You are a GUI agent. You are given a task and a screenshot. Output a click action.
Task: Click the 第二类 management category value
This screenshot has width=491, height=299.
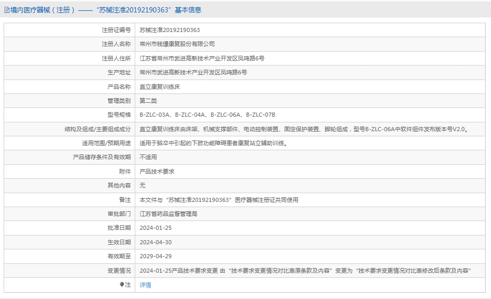tap(148, 101)
